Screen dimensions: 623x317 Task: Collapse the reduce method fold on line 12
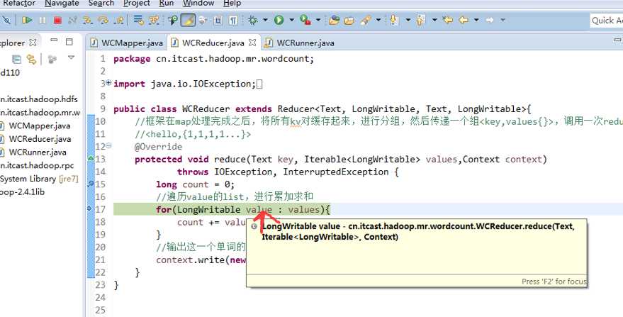point(109,145)
